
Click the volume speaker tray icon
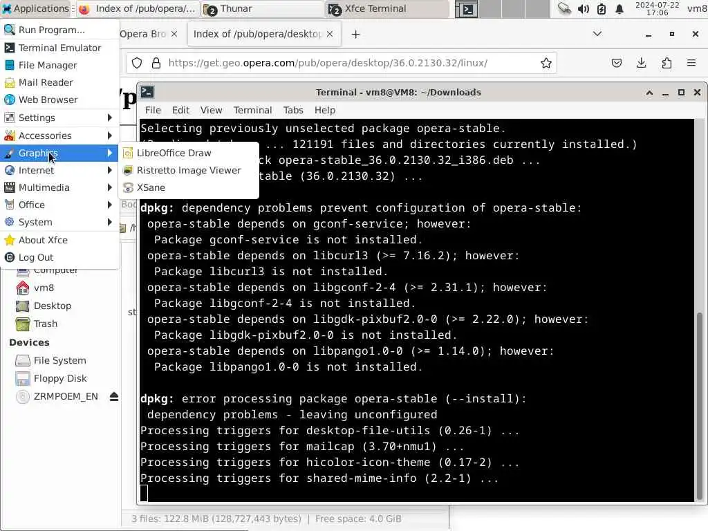(x=583, y=8)
